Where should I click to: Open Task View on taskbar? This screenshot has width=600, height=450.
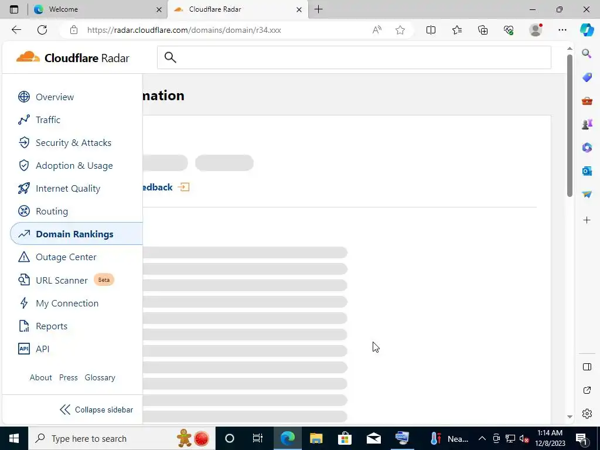click(258, 438)
